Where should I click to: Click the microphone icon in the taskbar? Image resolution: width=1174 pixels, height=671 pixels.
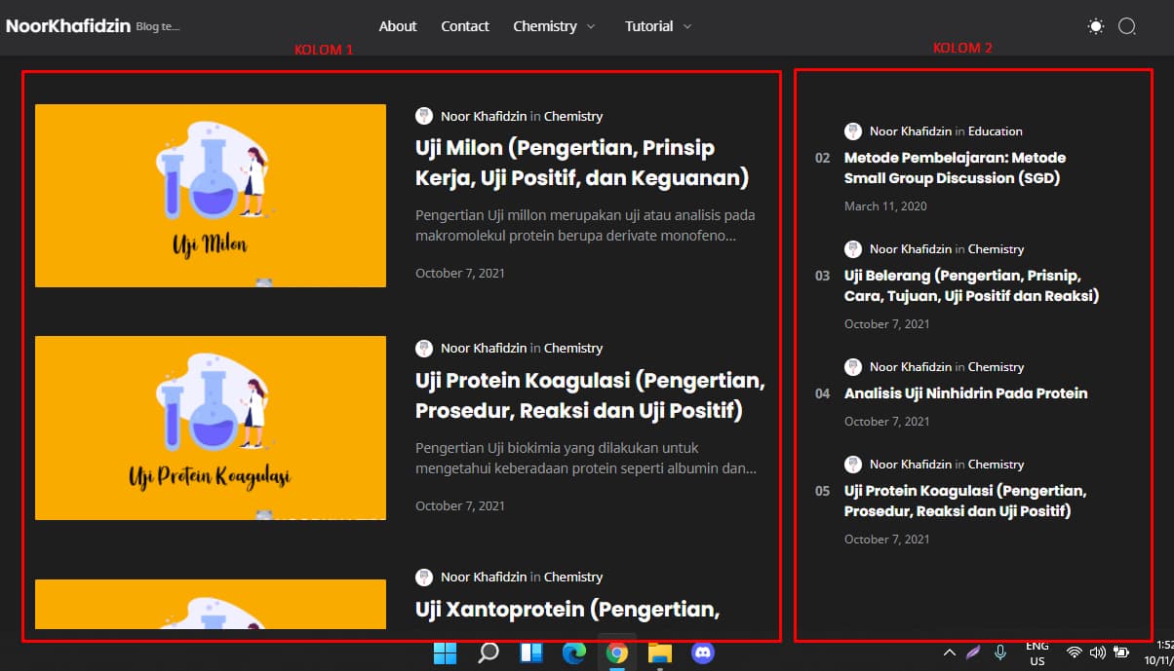[x=1000, y=652]
